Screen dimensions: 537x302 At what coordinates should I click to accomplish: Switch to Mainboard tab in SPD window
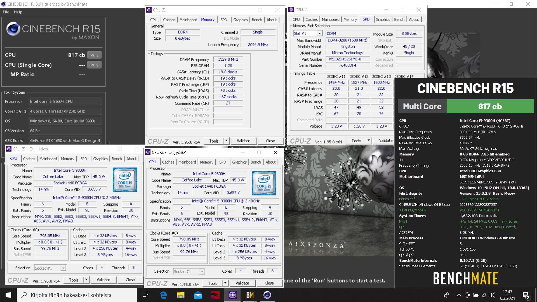tap(331, 19)
